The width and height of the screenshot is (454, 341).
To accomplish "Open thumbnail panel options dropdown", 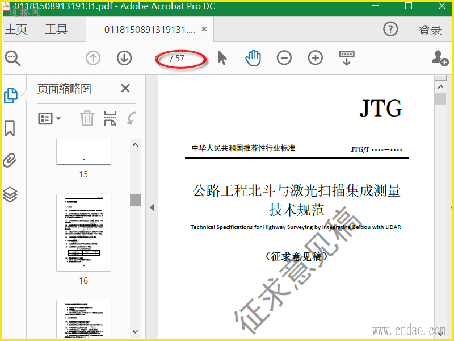I will [49, 118].
